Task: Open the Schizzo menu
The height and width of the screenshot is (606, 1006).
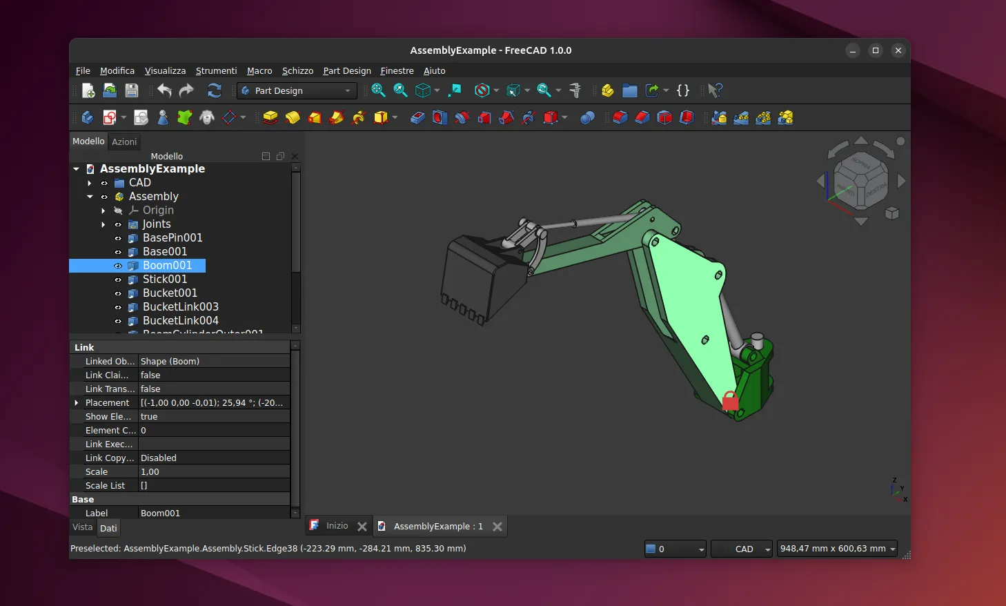Action: pyautogui.click(x=297, y=70)
